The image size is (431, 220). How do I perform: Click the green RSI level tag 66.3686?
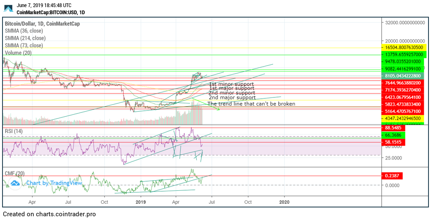coord(393,135)
